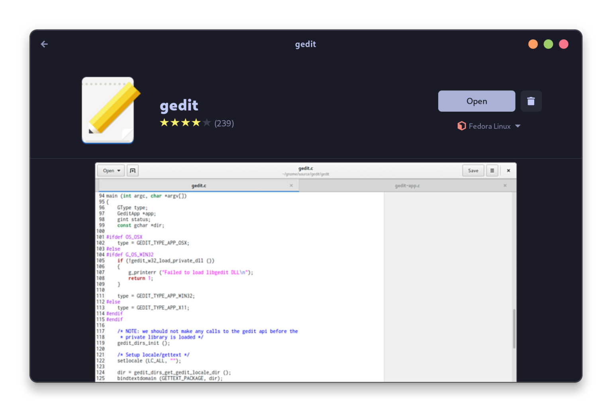
Task: Click the open-in-new-window icon beside Open
Action: pos(132,170)
